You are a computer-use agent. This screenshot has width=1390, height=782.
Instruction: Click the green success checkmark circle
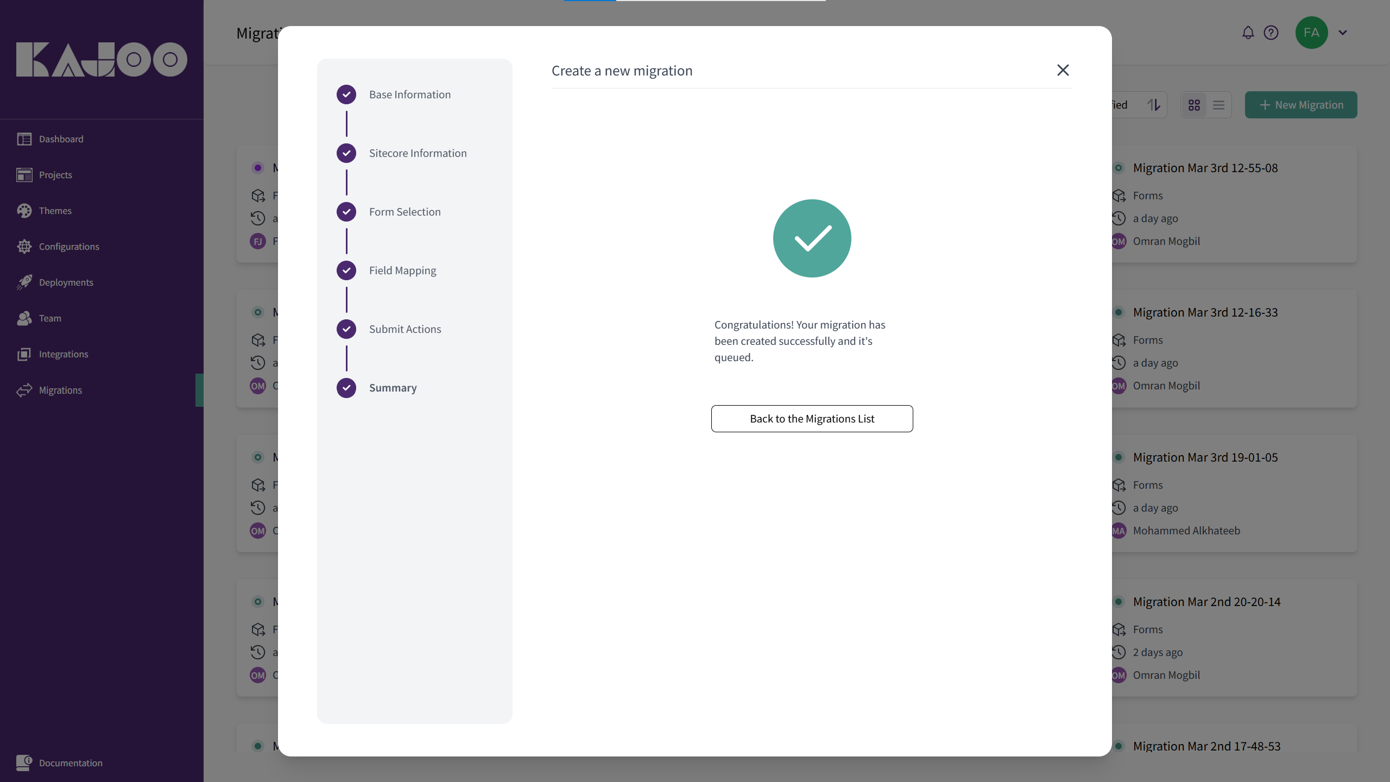812,238
